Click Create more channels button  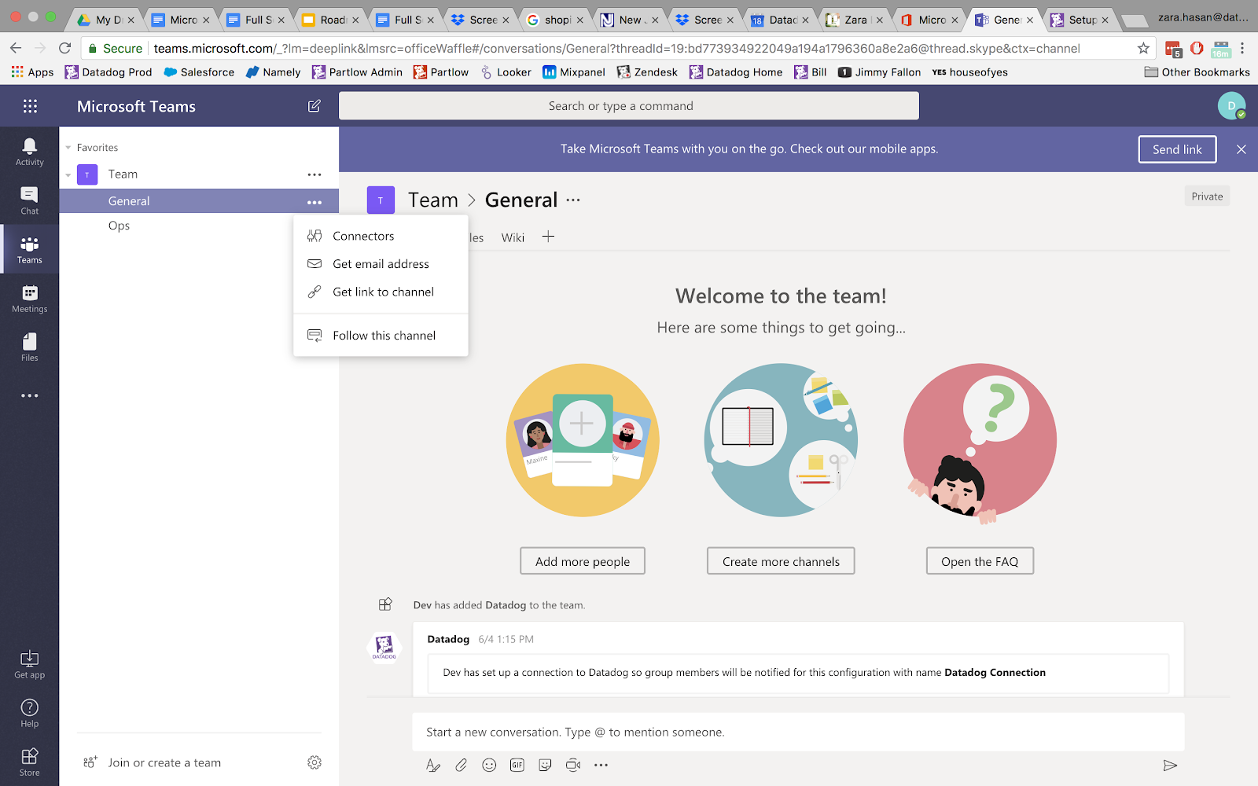click(781, 561)
